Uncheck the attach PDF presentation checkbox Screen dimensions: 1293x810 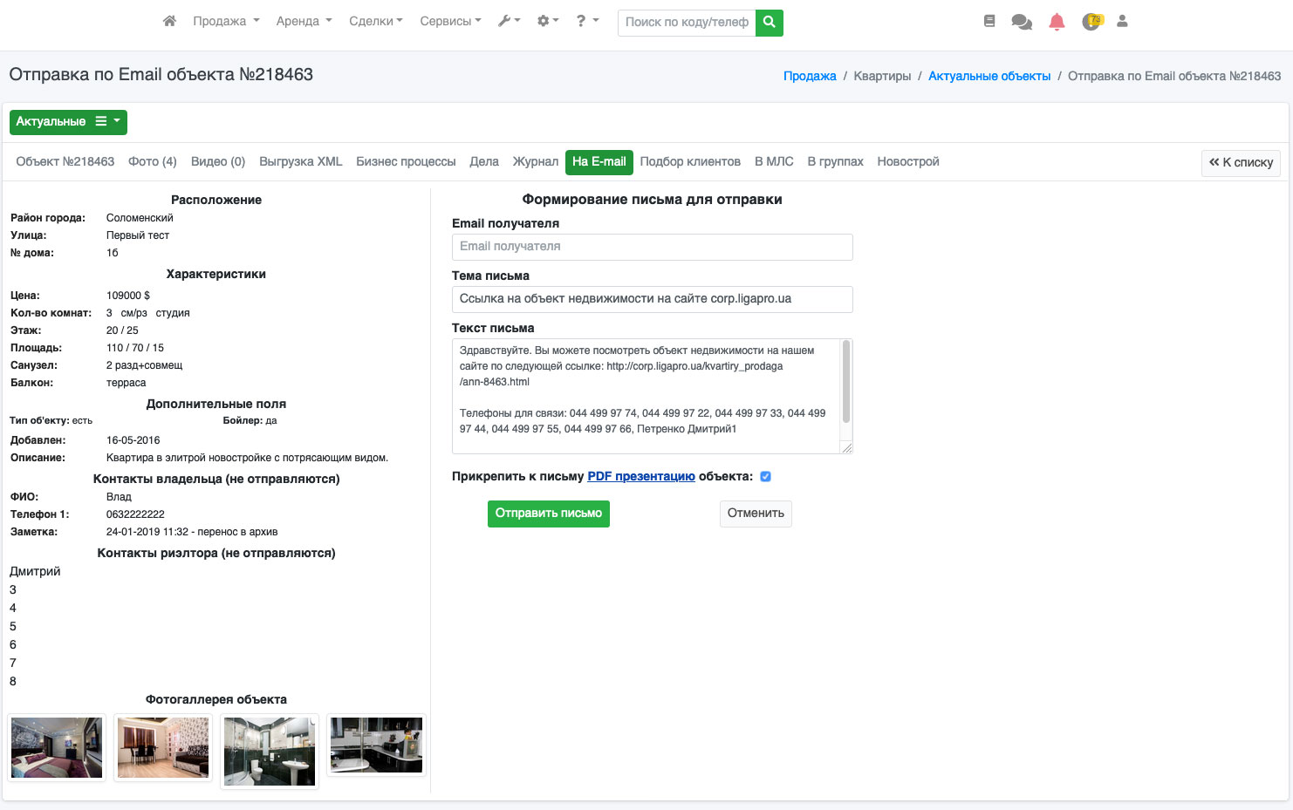[765, 477]
